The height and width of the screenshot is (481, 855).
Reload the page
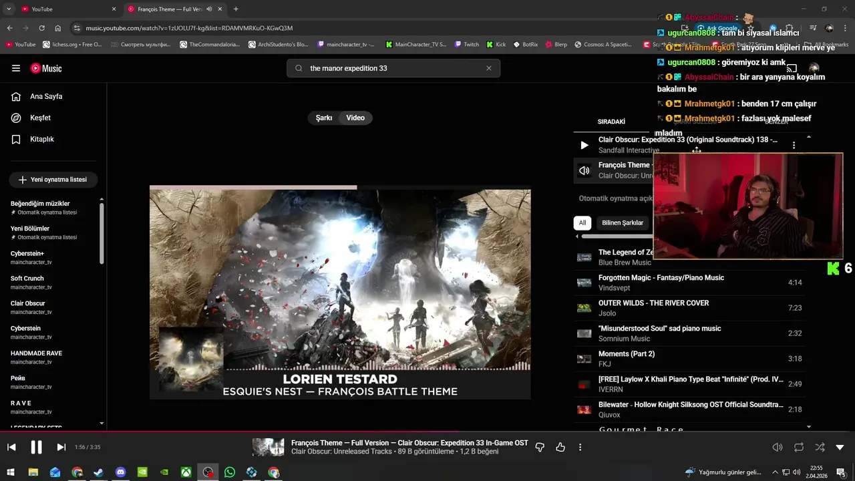(41, 28)
